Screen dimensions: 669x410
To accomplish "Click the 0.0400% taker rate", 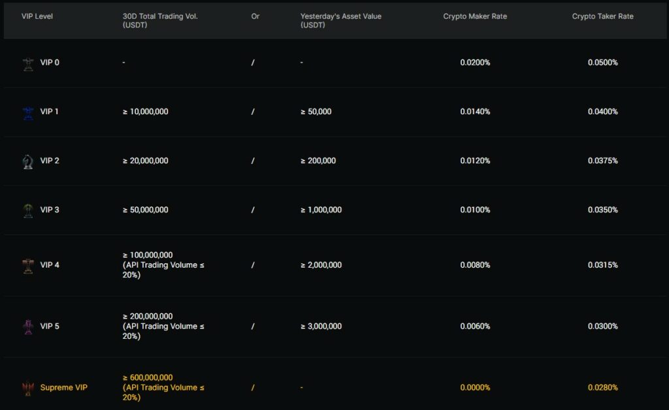I will click(602, 112).
